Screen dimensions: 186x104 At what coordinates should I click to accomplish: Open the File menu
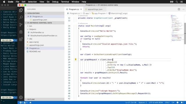coord(17,2)
